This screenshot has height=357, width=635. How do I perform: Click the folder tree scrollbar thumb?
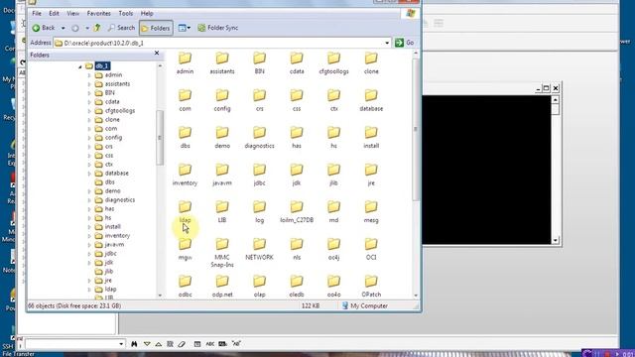pyautogui.click(x=160, y=138)
